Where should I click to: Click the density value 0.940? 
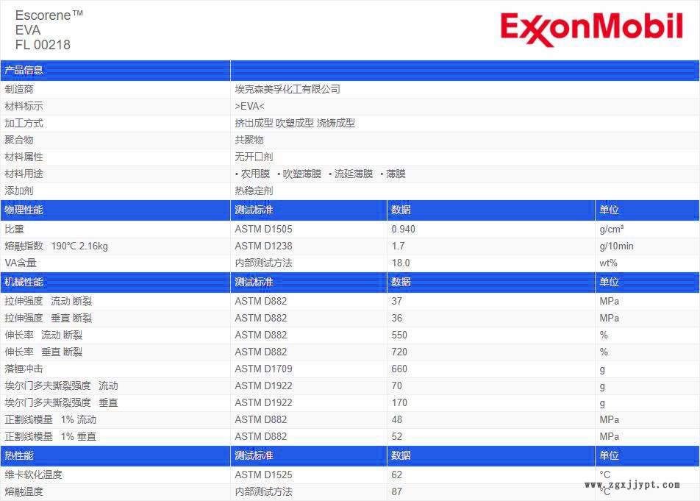tap(403, 229)
